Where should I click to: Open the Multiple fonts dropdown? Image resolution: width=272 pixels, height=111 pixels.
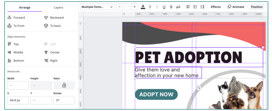tap(97, 7)
